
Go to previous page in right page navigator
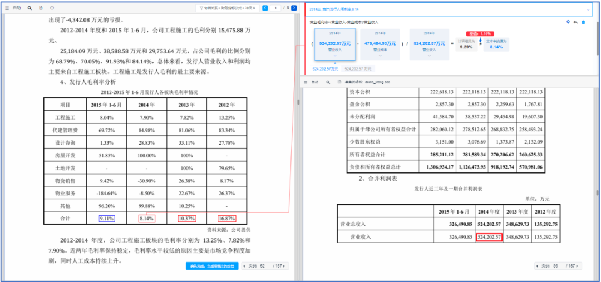point(538,266)
